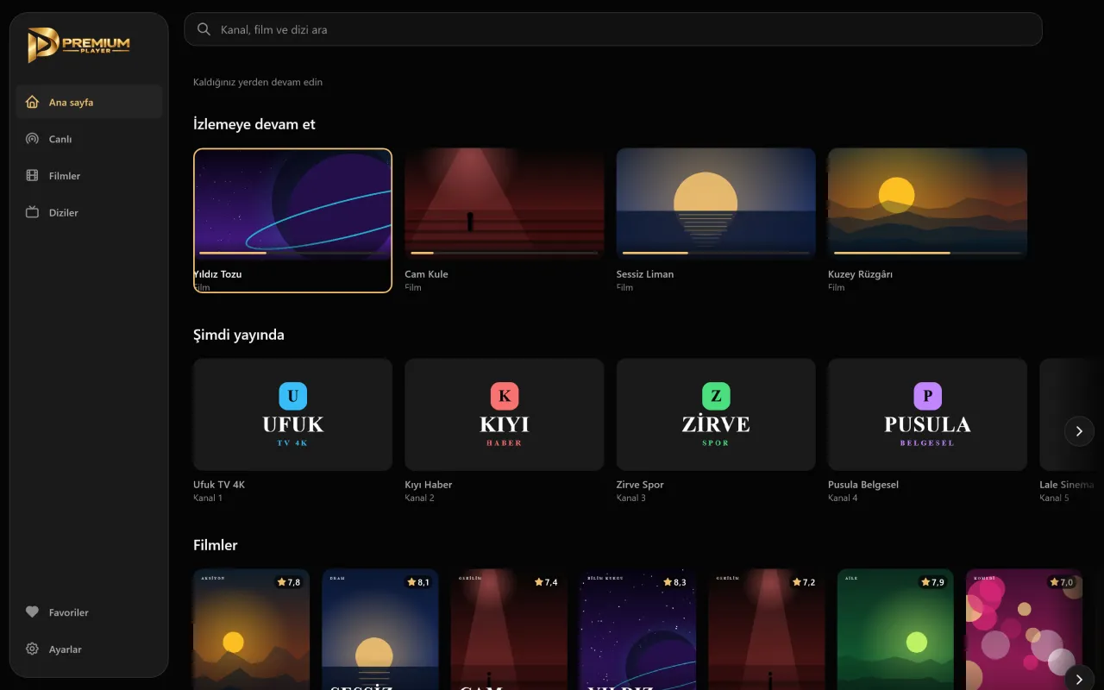Click the green Z icon of Zirve
Screen dimensions: 1104x690
point(716,396)
